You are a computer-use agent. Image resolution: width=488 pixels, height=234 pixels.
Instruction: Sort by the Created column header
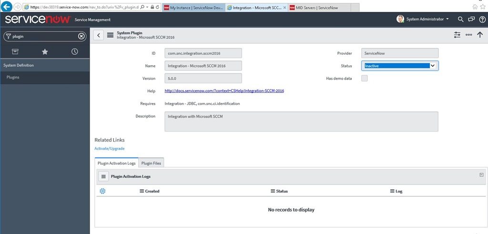pos(152,192)
